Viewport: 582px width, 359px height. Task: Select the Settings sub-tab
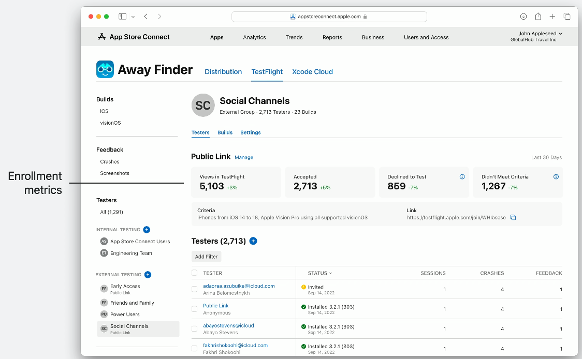tap(251, 132)
